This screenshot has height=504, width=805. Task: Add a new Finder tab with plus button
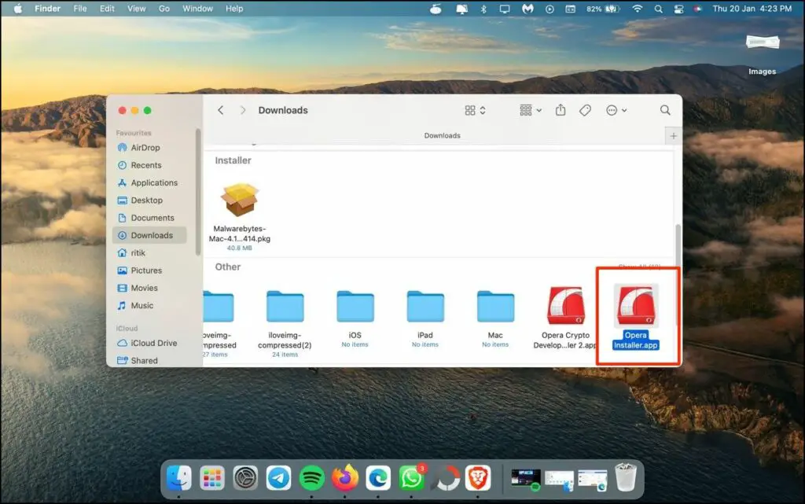pyautogui.click(x=673, y=136)
